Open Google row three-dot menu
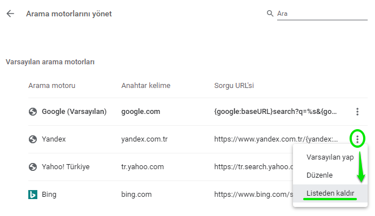The height and width of the screenshot is (216, 375). 357,112
